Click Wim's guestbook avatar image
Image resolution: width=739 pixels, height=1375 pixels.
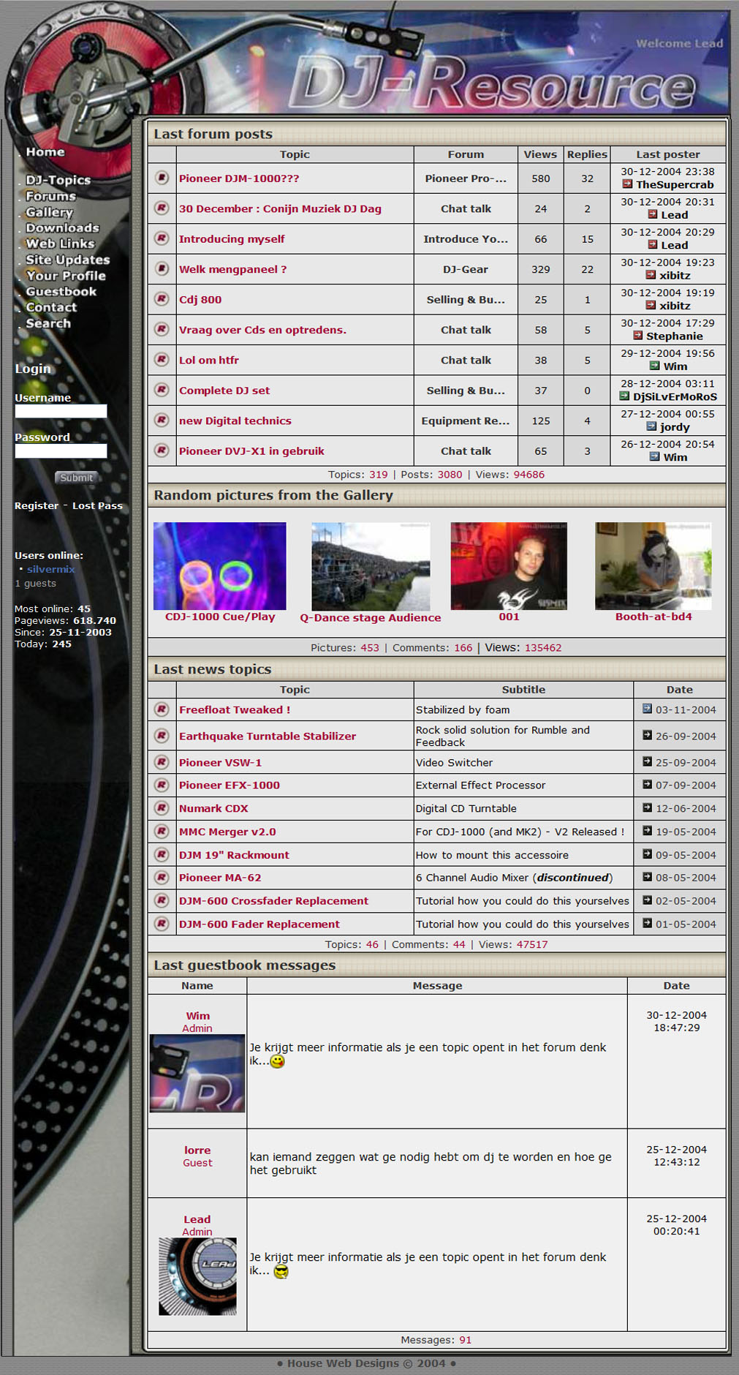click(x=197, y=1073)
